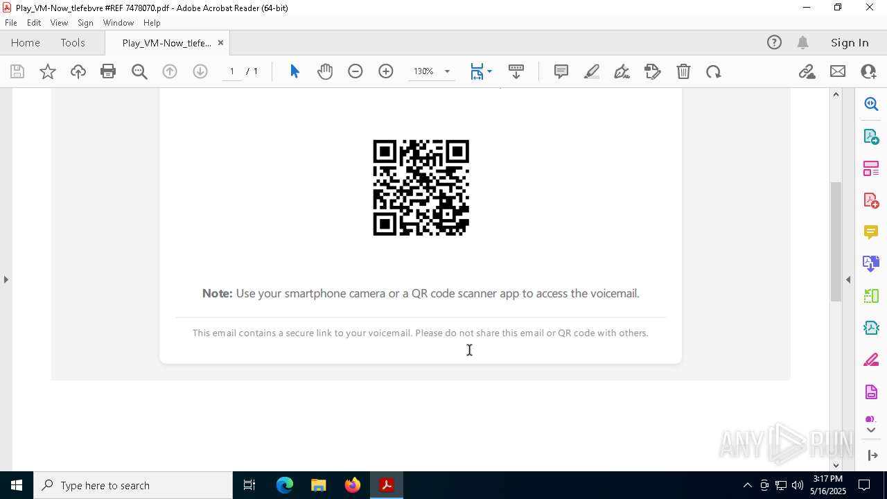Open Fill & Sign pen in right pane
The image size is (887, 499).
[x=871, y=360]
